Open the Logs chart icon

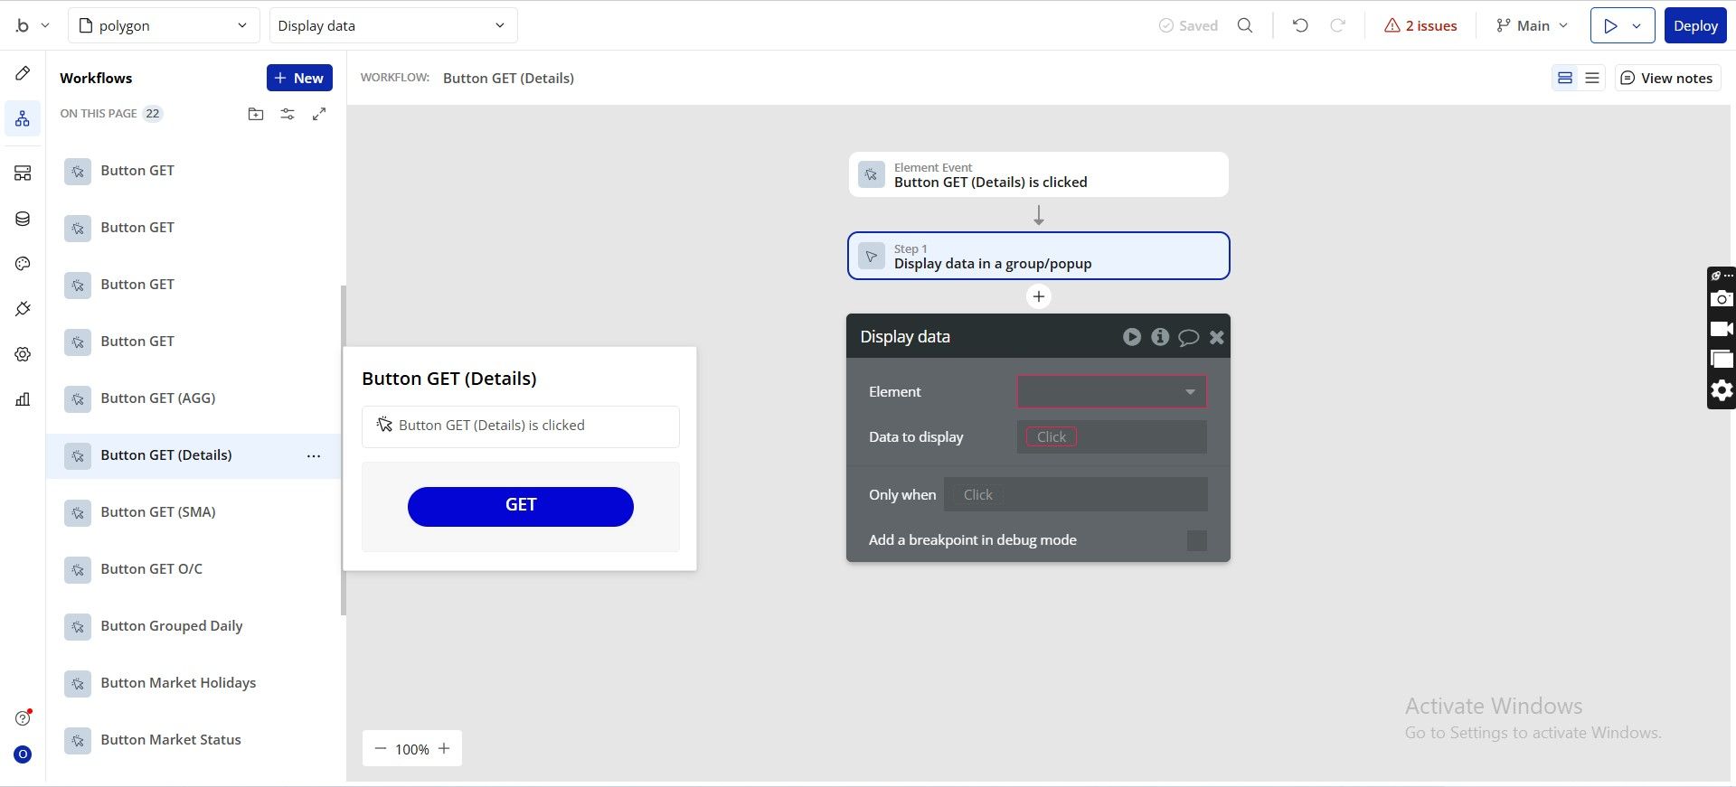point(23,399)
